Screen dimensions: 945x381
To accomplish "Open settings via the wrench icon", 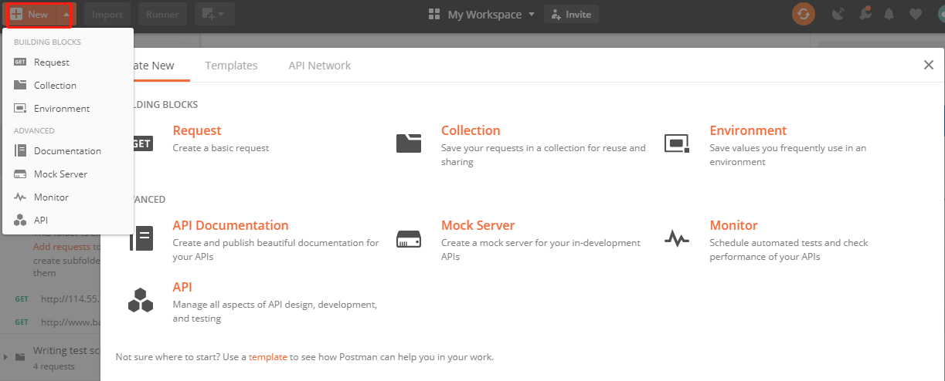I will (865, 14).
